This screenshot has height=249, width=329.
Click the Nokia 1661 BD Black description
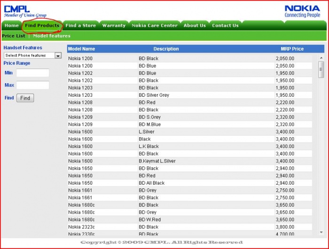149,198
